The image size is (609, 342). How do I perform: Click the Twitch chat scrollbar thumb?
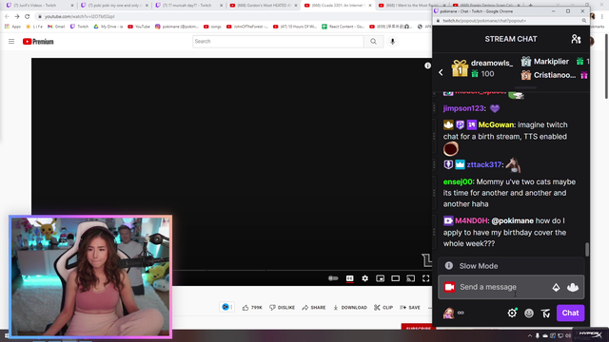click(x=587, y=249)
